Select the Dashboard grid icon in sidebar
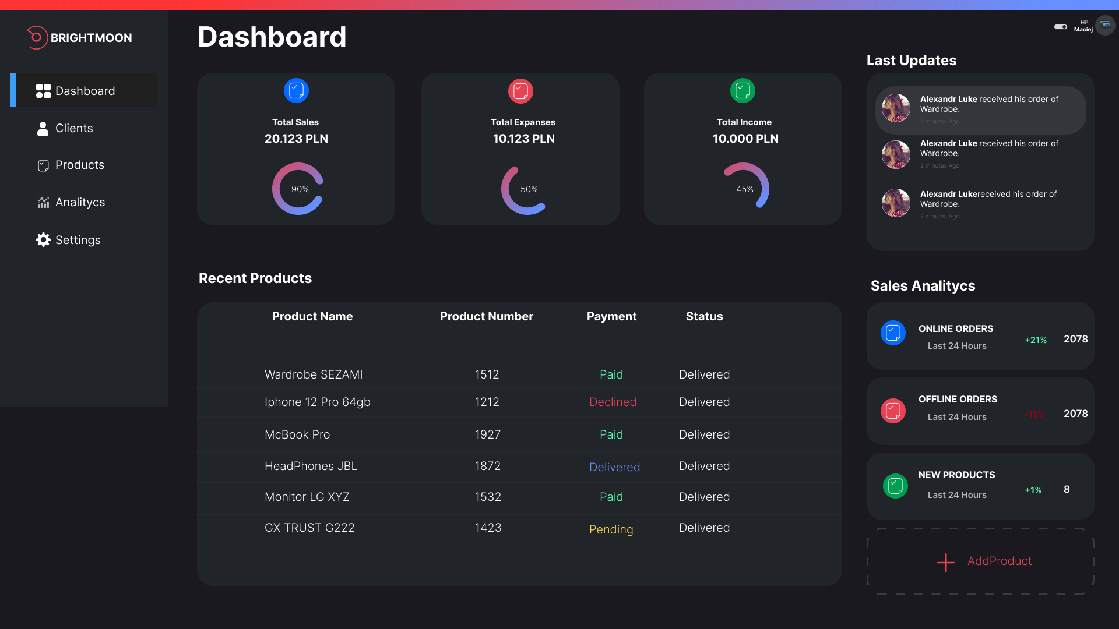Image resolution: width=1119 pixels, height=629 pixels. [43, 90]
